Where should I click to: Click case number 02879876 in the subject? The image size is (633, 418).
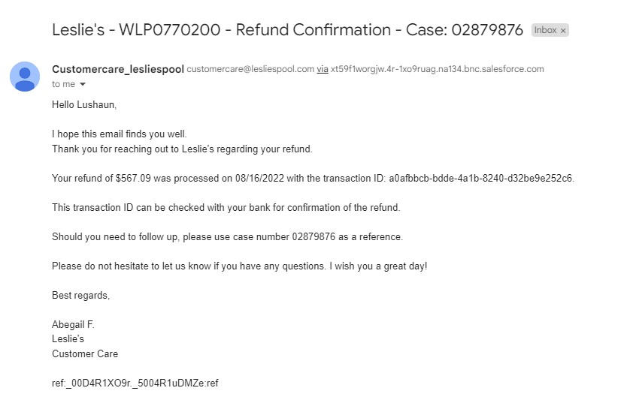487,30
